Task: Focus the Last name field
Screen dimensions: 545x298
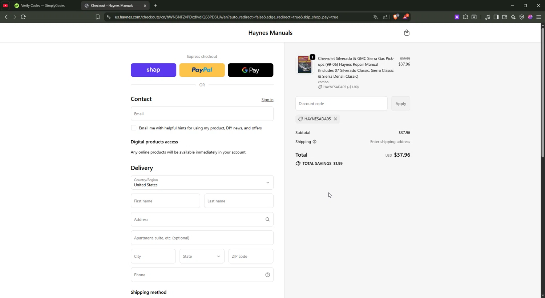Action: 239,201
